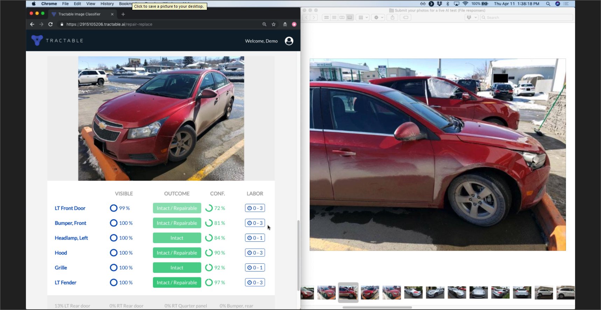This screenshot has height=310, width=601.
Task: Open the Finder action gear dropdown
Action: coord(378,18)
